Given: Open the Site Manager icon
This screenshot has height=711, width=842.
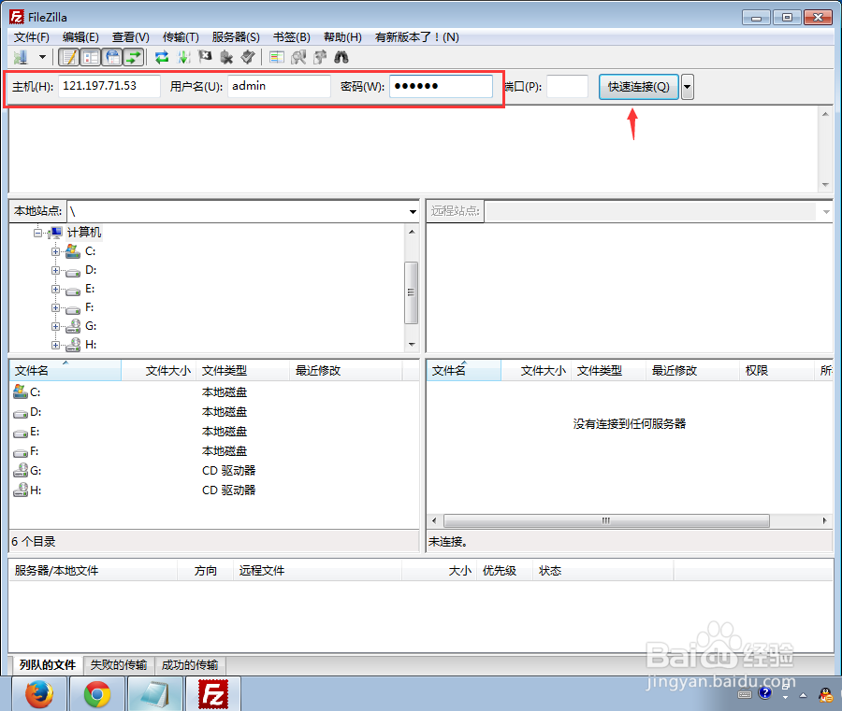Looking at the screenshot, I should coord(22,57).
